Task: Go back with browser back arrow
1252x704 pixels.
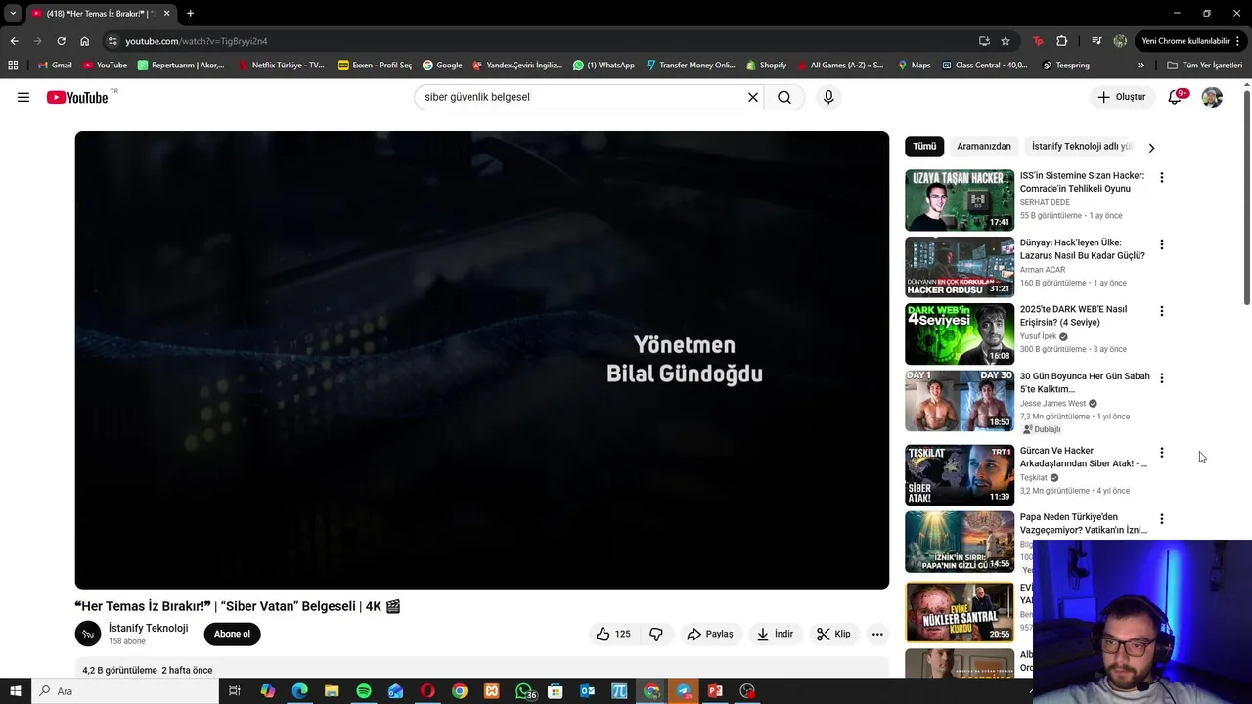Action: 14,41
